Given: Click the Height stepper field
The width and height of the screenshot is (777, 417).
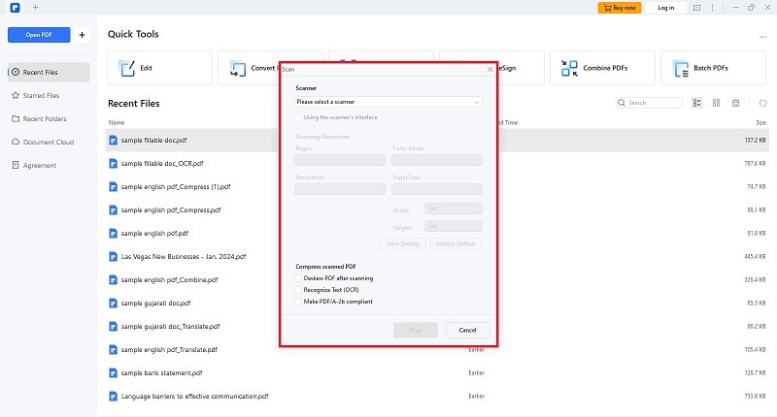Looking at the screenshot, I should click(x=454, y=227).
